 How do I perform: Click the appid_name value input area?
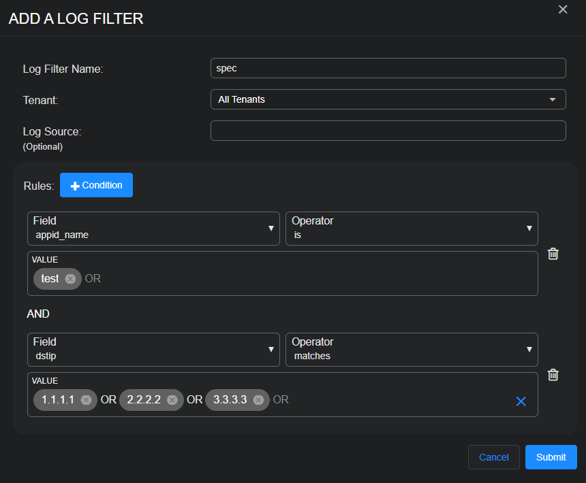point(307,279)
